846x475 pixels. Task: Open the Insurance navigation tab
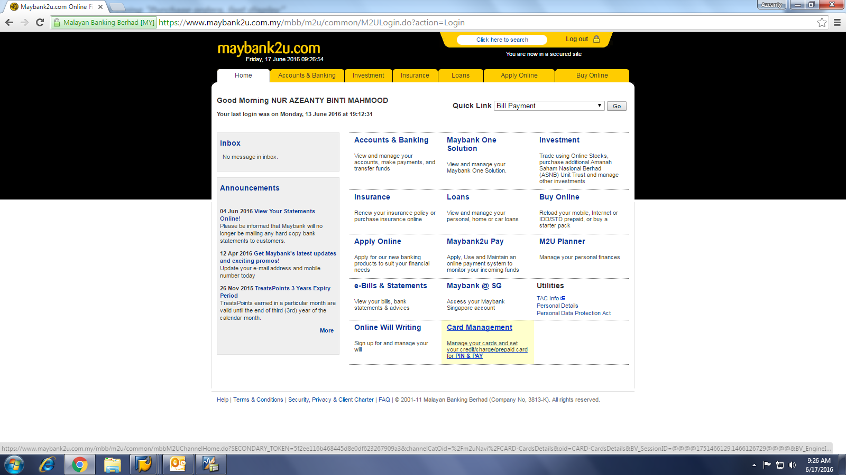[415, 75]
